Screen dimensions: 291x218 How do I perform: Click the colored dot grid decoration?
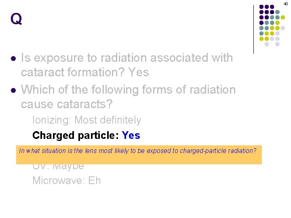click(272, 25)
